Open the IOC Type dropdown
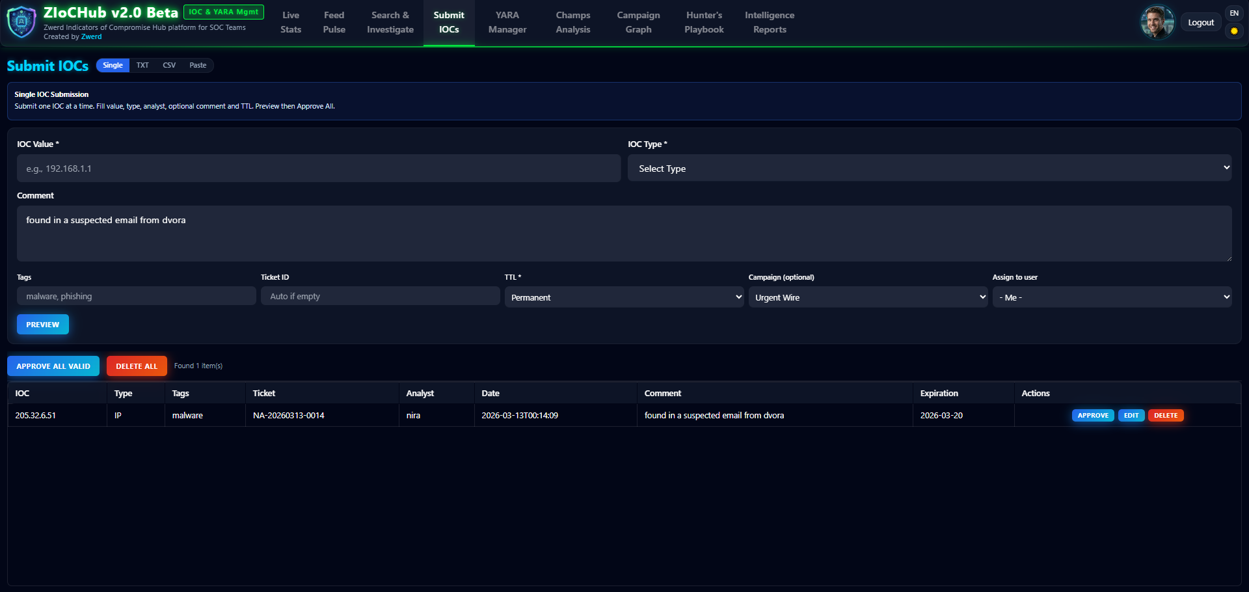This screenshot has width=1249, height=592. (x=929, y=168)
